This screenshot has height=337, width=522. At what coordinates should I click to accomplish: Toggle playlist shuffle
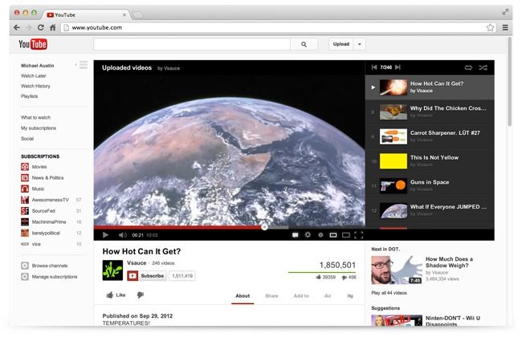click(482, 67)
